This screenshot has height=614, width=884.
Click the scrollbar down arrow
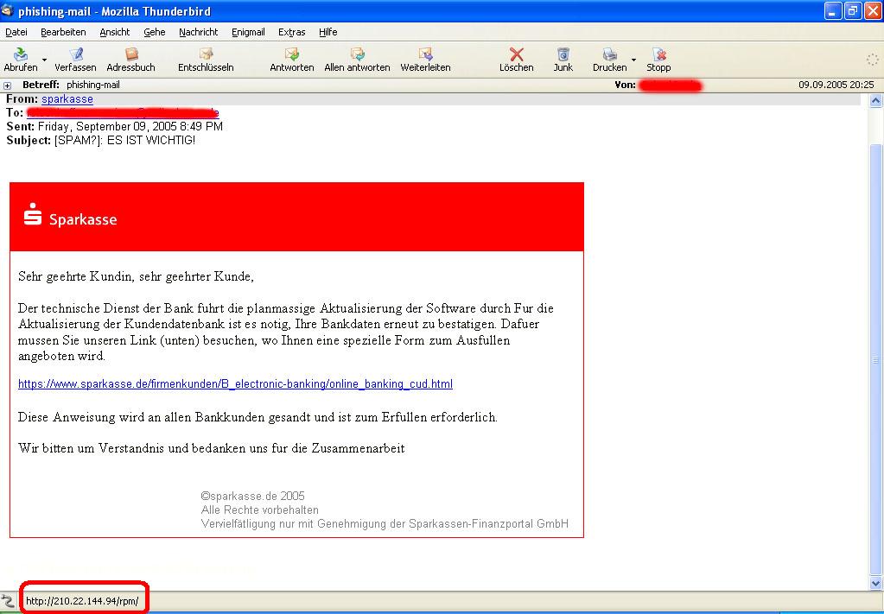click(875, 584)
